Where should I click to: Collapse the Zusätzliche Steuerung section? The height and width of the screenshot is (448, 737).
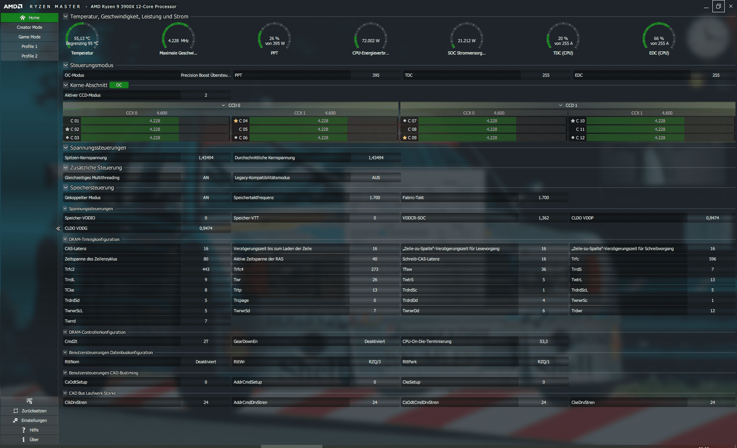point(66,168)
